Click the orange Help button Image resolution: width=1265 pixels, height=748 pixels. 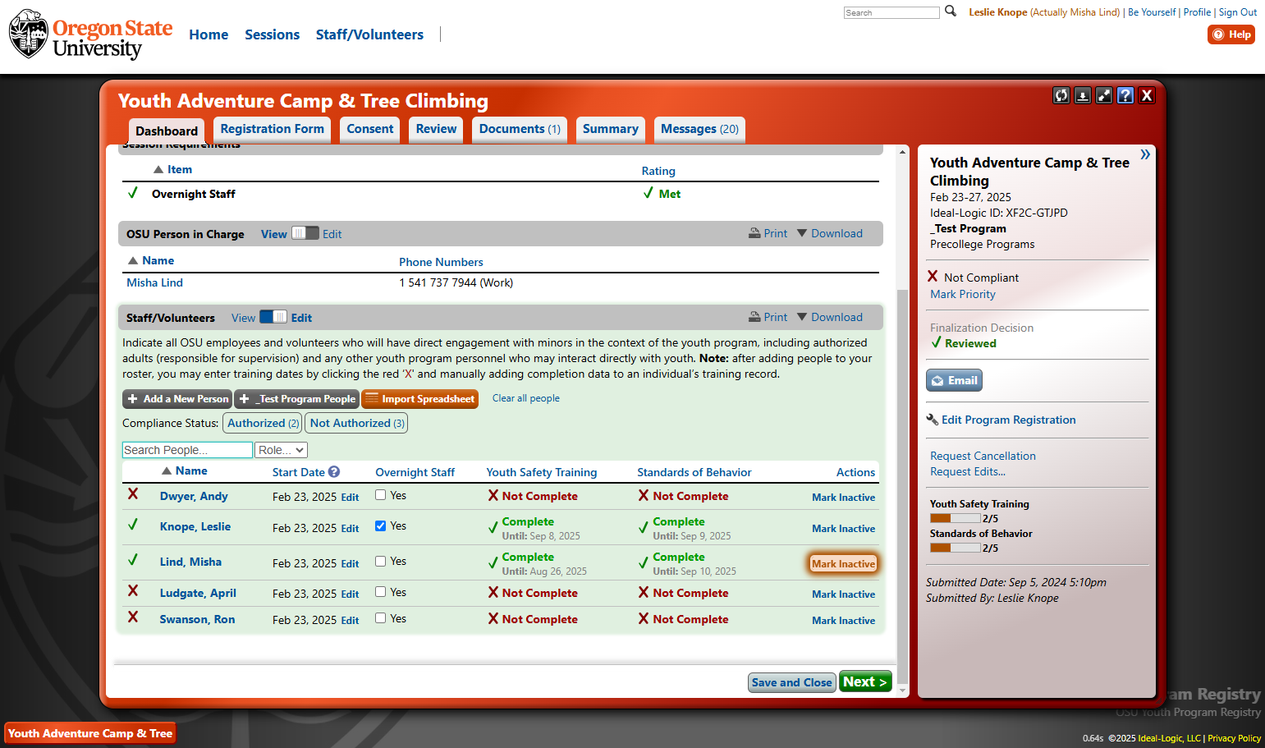(x=1231, y=34)
